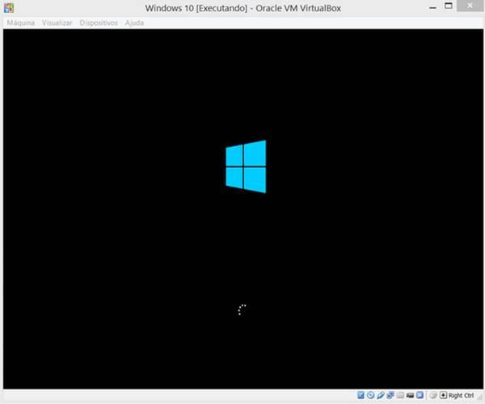Viewport: 485px width, 404px height.
Task: Close the VirtualBox window
Action: [x=470, y=6]
